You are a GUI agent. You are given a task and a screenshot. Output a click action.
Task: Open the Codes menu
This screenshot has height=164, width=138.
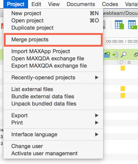(x=110, y=4)
